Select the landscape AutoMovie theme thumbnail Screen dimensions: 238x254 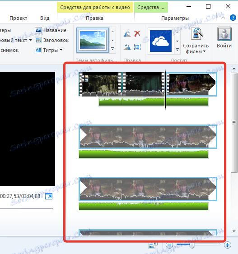(x=93, y=40)
